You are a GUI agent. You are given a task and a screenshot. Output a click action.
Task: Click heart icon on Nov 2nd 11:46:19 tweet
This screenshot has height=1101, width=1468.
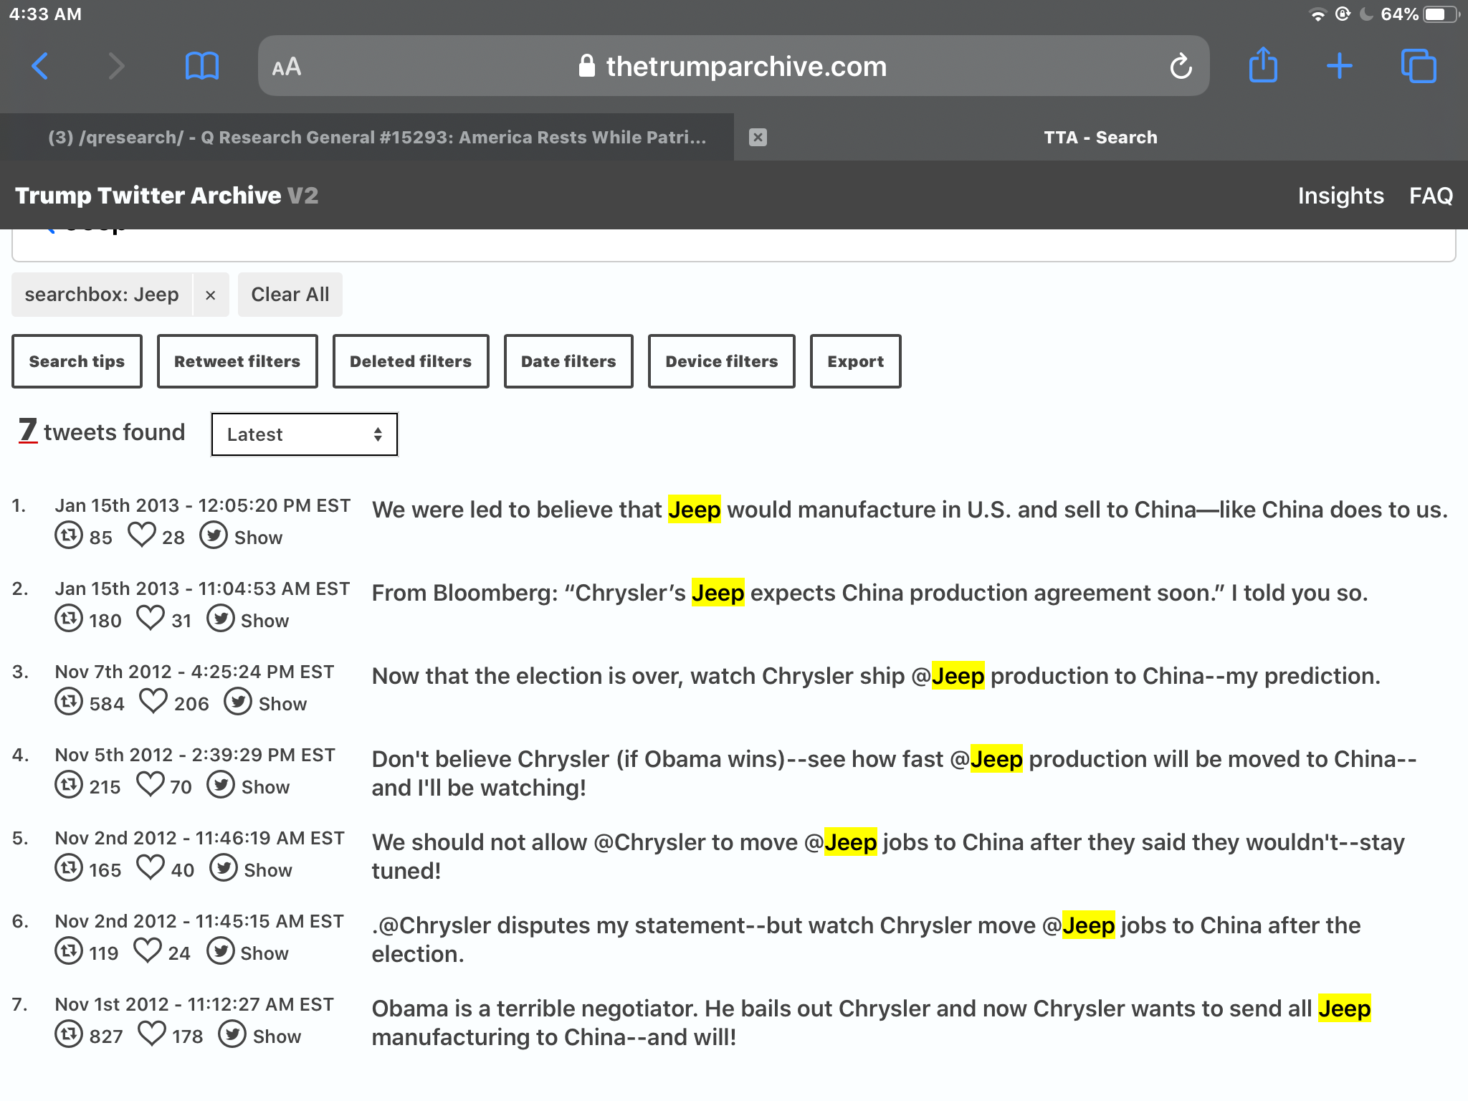151,867
